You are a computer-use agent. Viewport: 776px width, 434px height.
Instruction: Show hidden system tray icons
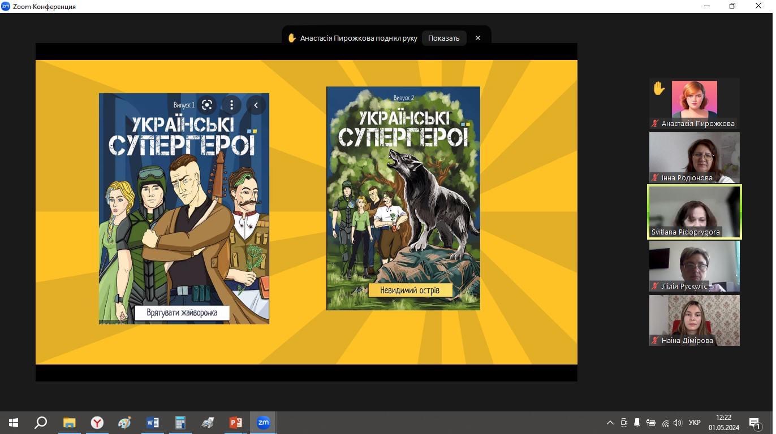click(610, 423)
